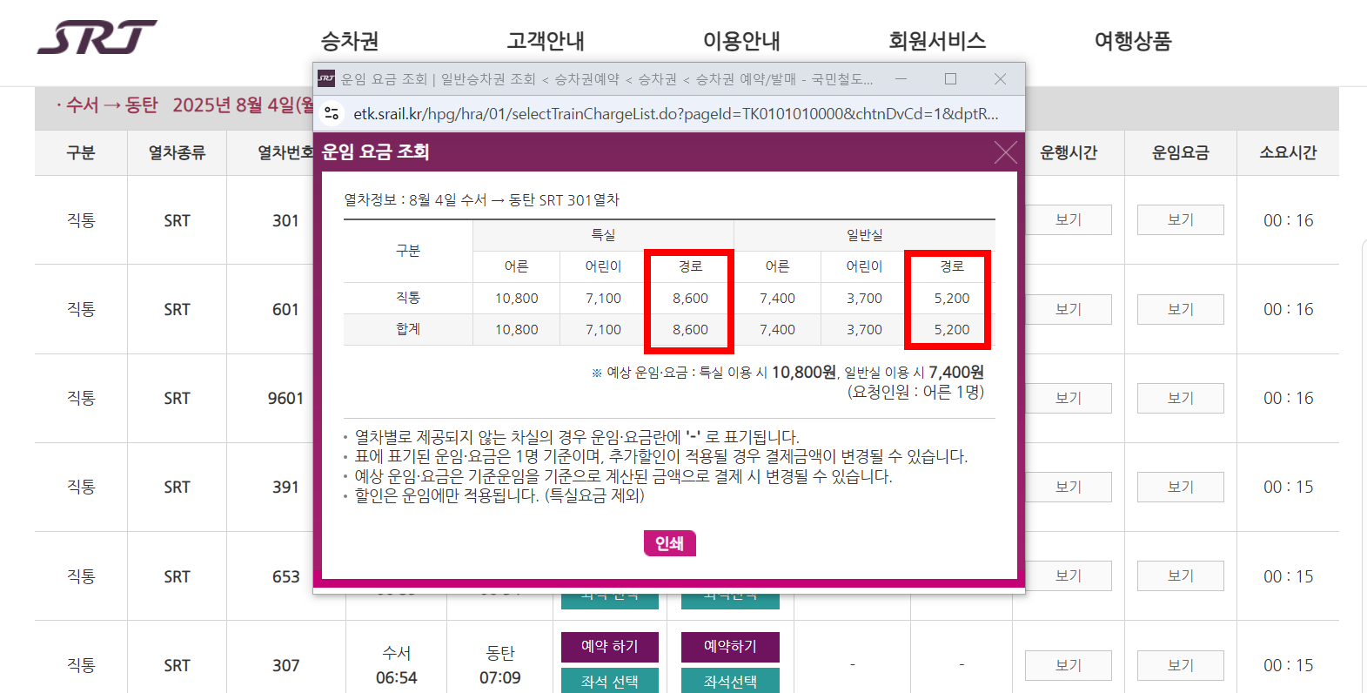
Task: Click 좌석 선택 for train 307 특실
Action: point(609,682)
